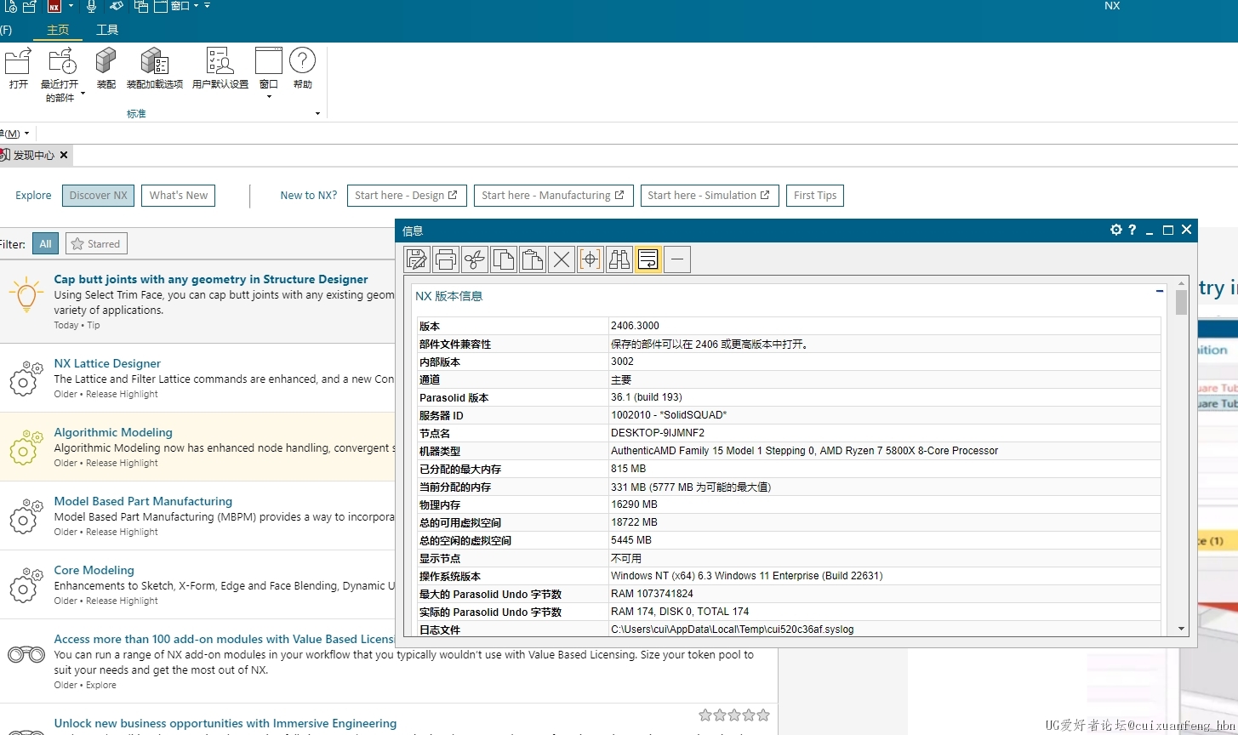Screen dimensions: 1238x735
Task: Open Start here - Design link
Action: [406, 196]
